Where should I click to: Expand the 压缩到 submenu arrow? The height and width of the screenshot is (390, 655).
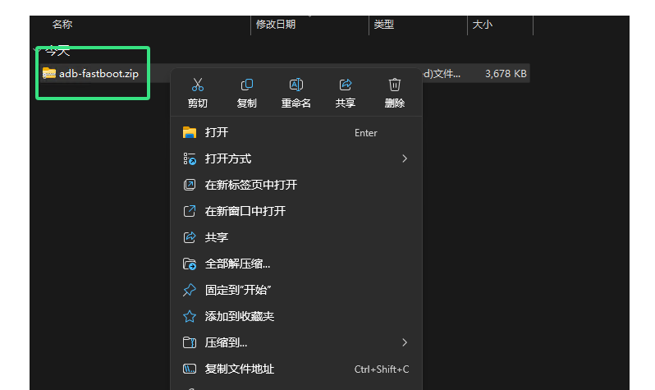[405, 342]
